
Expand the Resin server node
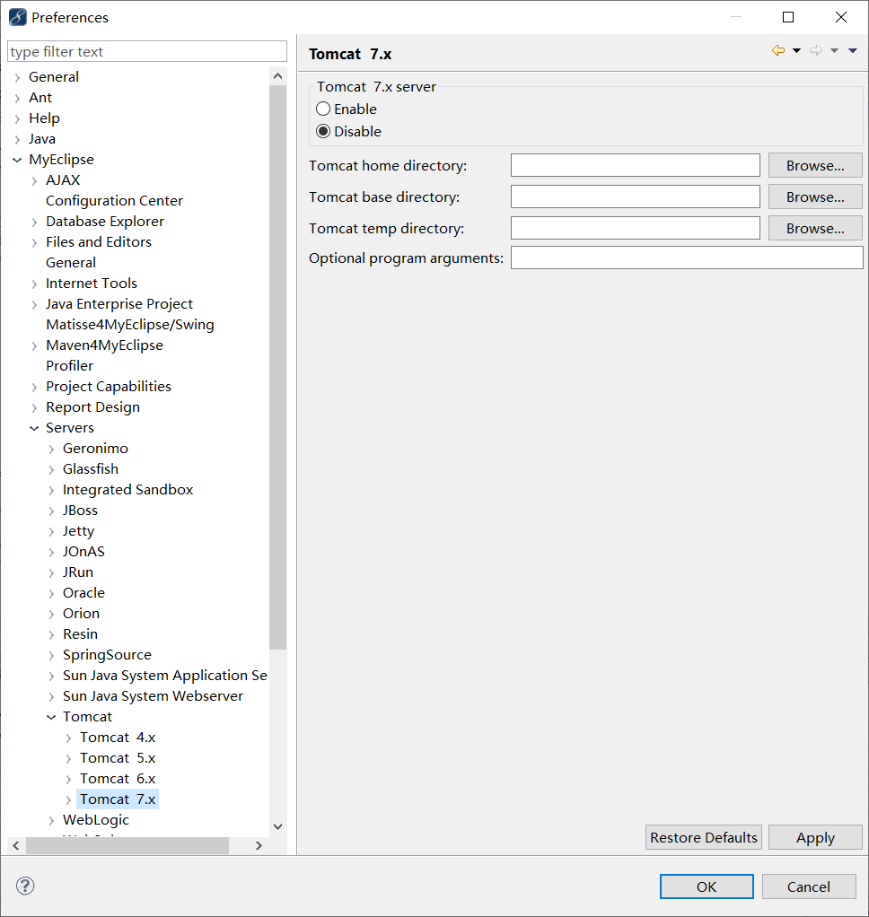point(51,635)
